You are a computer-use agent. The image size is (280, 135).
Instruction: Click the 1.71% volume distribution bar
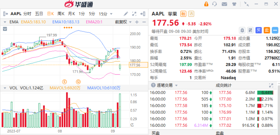(x=265, y=106)
